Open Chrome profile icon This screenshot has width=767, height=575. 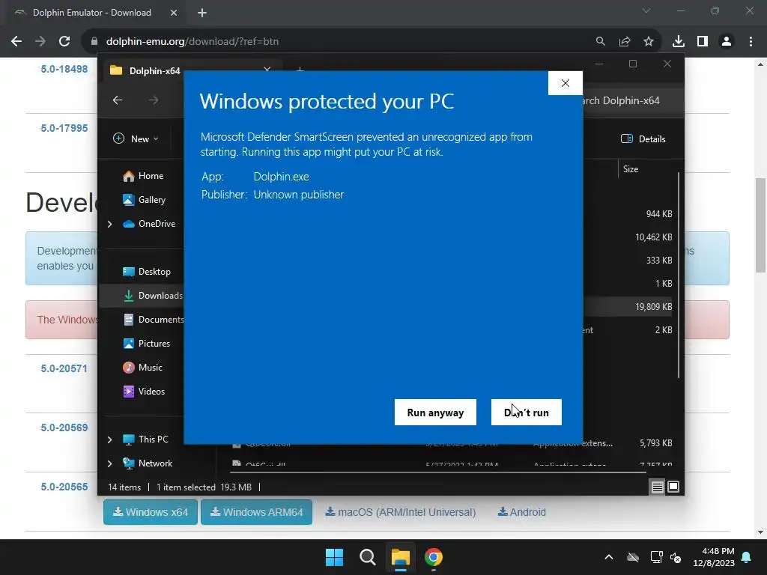point(727,42)
